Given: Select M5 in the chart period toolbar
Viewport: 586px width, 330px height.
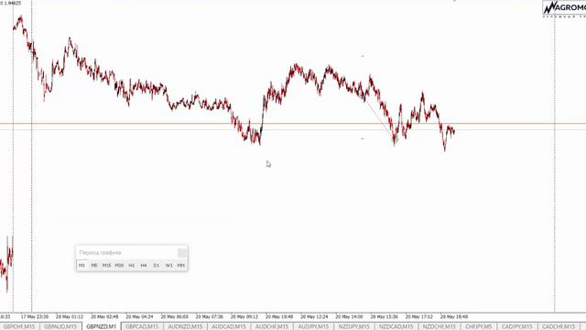Looking at the screenshot, I should (94, 265).
